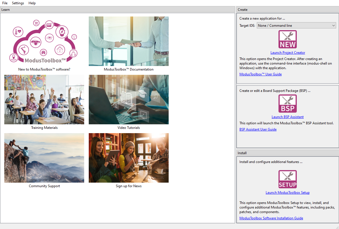Click the ModusToolbox cloud logo thumbnail
Image resolution: width=339 pixels, height=229 pixels.
tap(44, 41)
